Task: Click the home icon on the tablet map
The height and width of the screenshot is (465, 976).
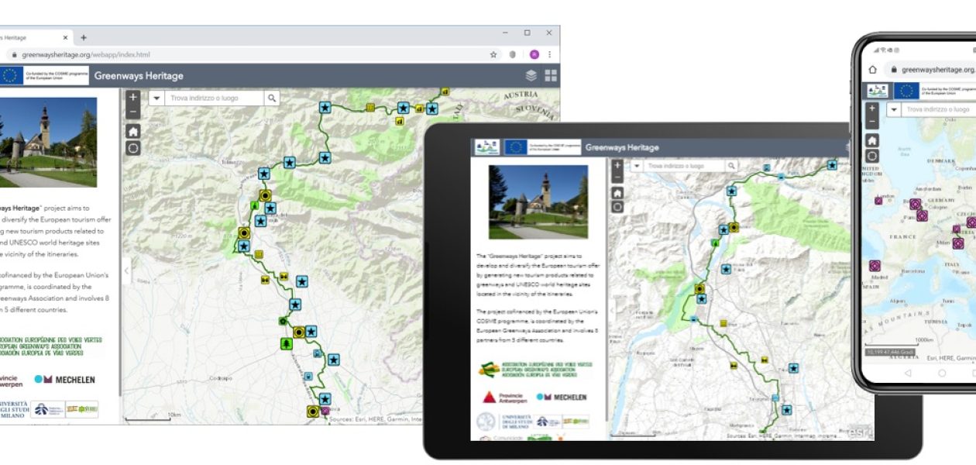Action: coord(618,194)
